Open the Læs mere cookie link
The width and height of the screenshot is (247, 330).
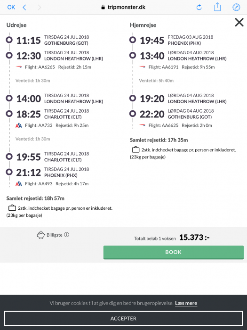(186, 303)
